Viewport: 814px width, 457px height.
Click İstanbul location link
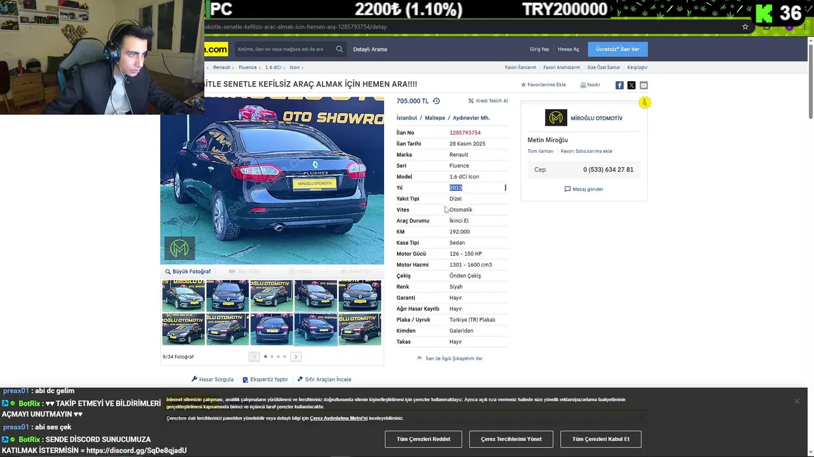click(407, 118)
